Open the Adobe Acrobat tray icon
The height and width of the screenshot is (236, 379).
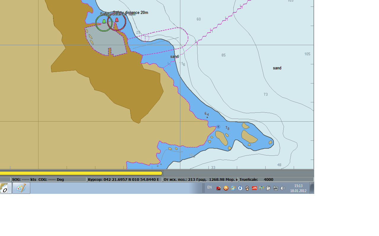(x=219, y=188)
